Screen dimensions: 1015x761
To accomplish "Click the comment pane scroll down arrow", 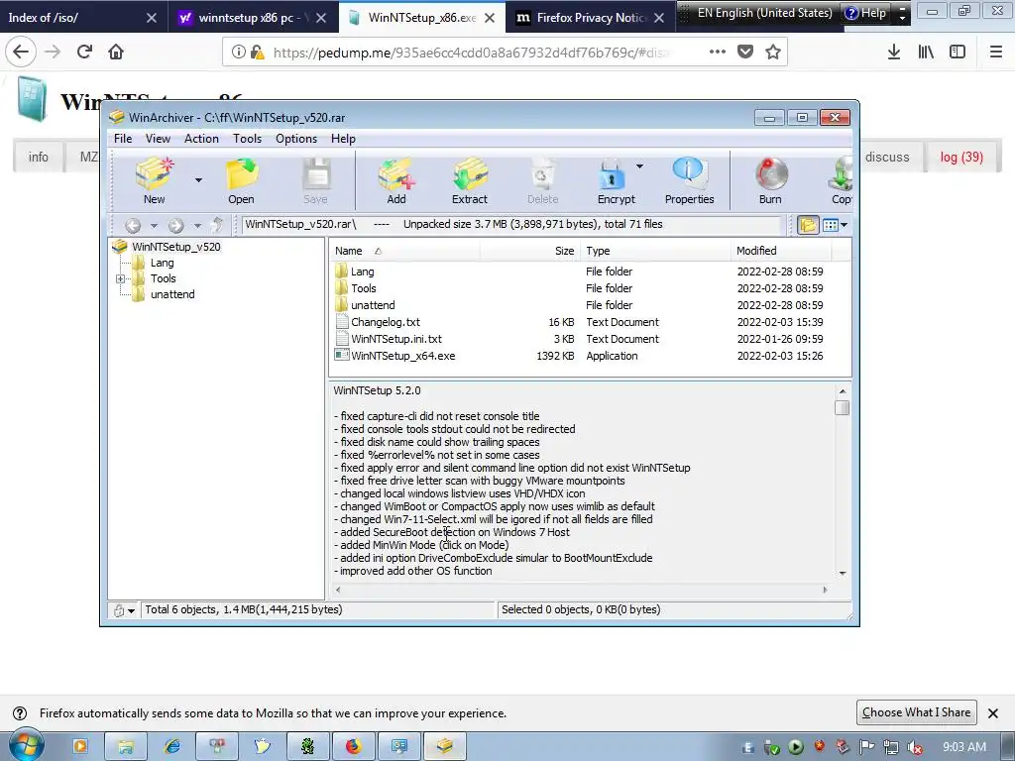I will [843, 573].
